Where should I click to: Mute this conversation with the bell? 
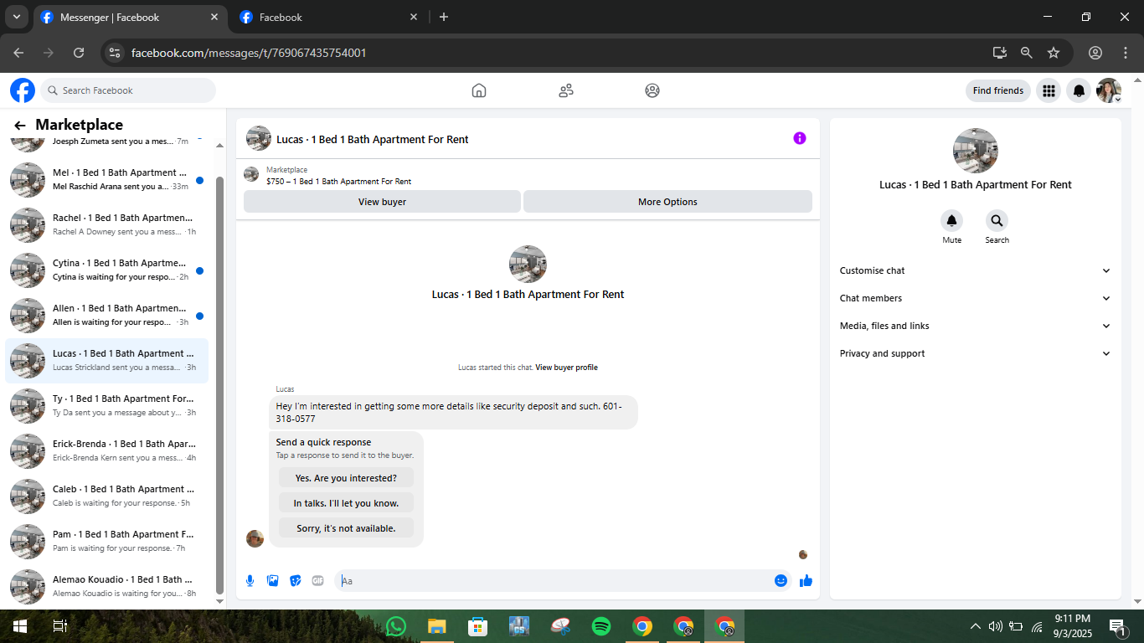pyautogui.click(x=951, y=221)
